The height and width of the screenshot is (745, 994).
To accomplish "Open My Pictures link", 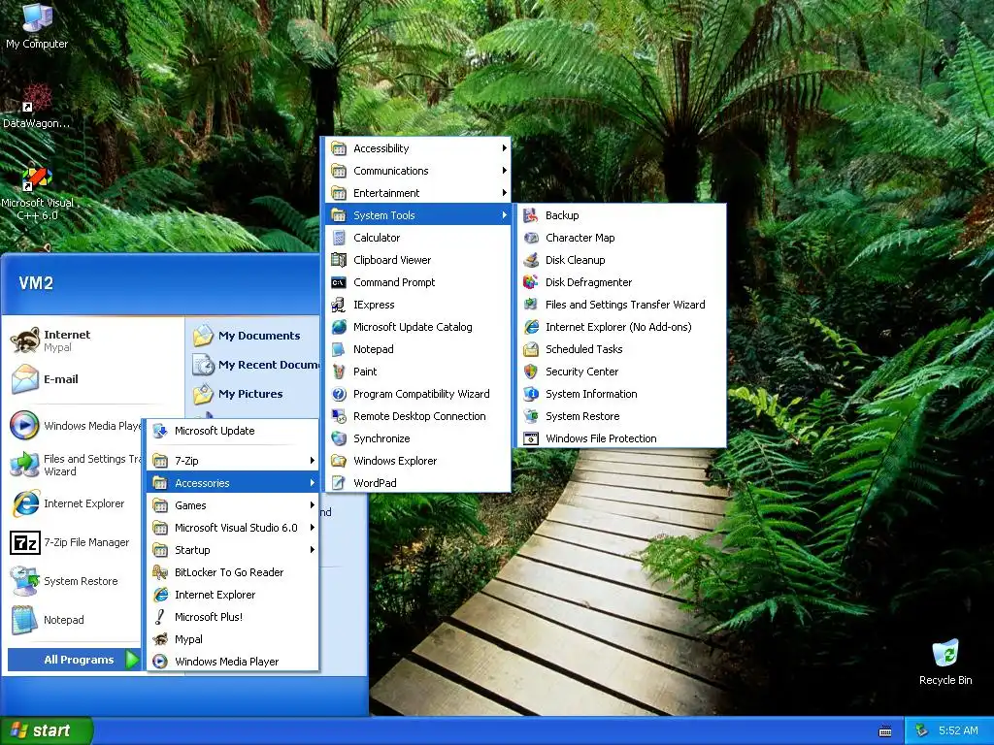I will tap(253, 394).
